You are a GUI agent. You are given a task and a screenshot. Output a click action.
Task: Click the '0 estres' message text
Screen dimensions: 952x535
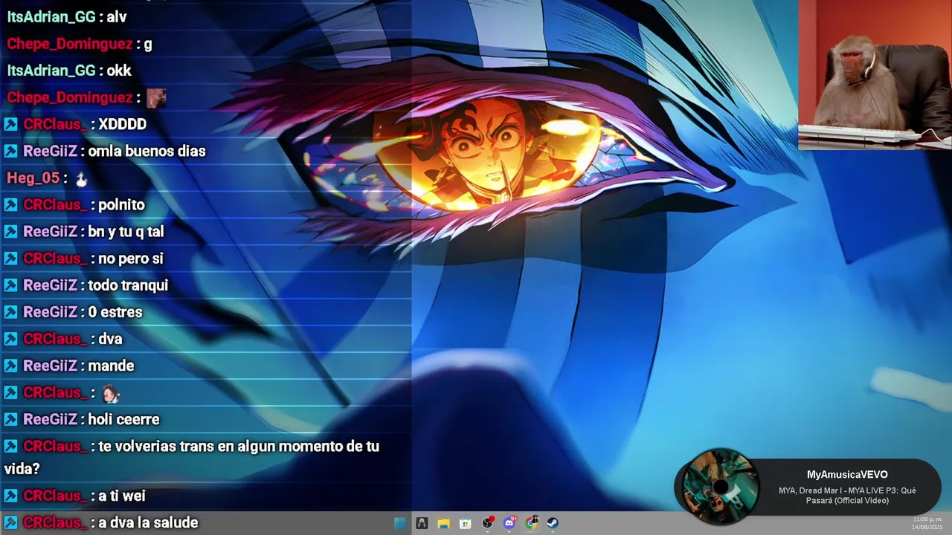(x=115, y=312)
